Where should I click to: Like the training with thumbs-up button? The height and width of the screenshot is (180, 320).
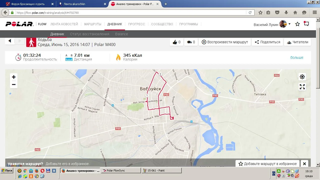tap(176, 42)
